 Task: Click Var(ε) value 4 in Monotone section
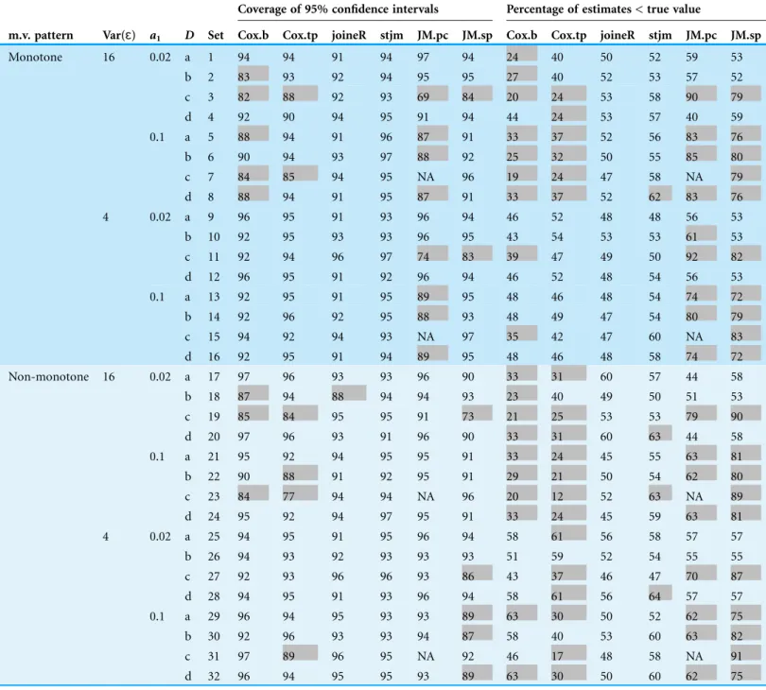click(x=106, y=217)
